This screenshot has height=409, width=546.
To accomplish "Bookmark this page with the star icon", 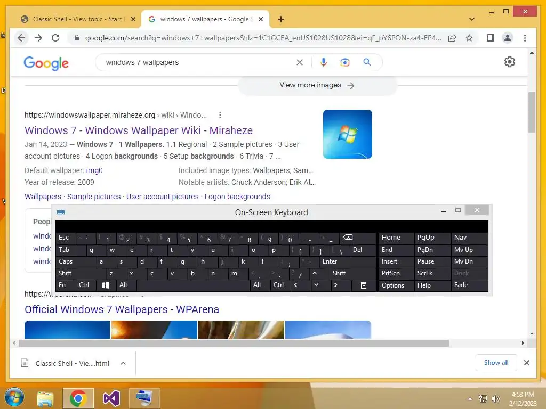I will point(469,38).
